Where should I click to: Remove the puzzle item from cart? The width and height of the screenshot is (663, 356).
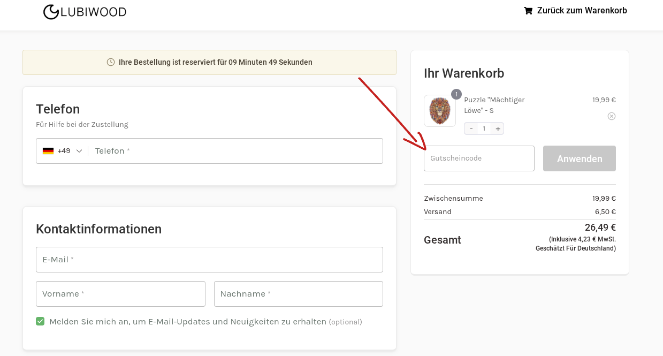click(x=612, y=116)
